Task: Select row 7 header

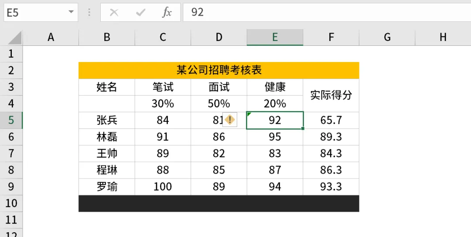Action: [11, 154]
